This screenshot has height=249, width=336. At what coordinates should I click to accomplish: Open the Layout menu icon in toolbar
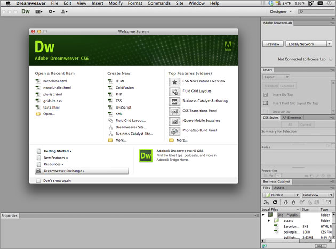[x=39, y=12]
